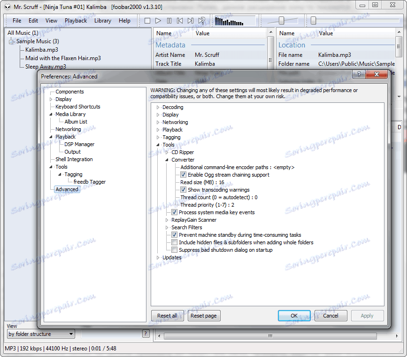Expand the Search Filters node
407x357 pixels.
click(167, 227)
